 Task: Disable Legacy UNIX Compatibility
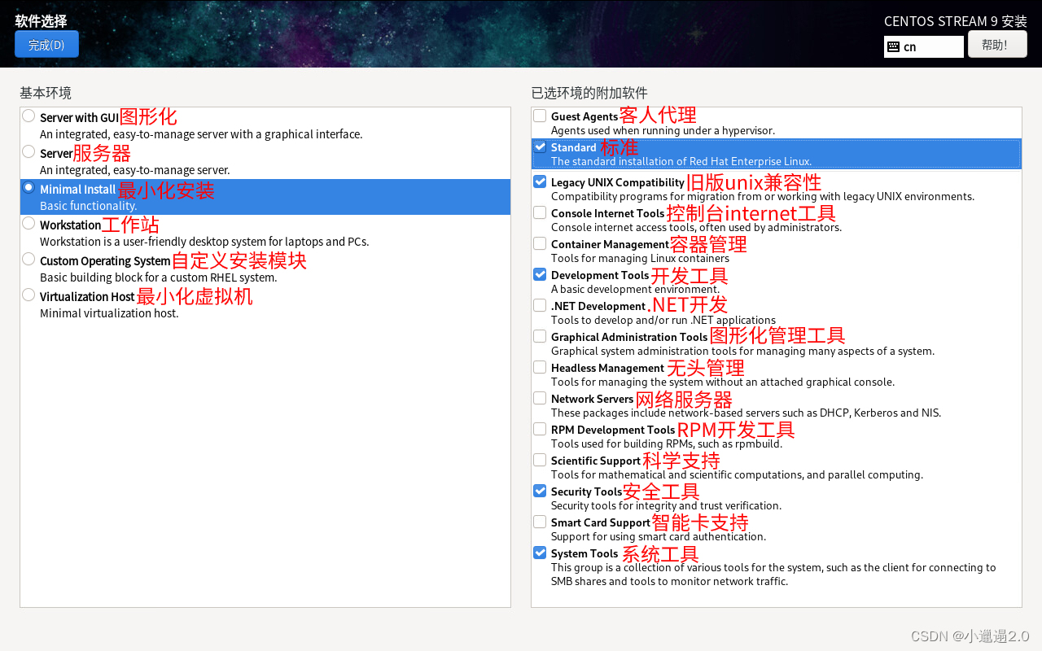(539, 181)
